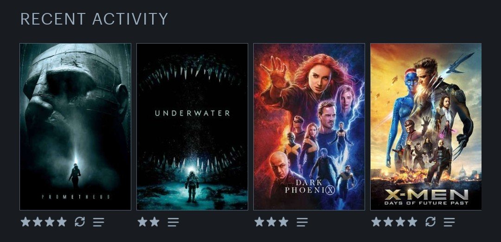Open the review icon under Prometheus
The width and height of the screenshot is (501, 242).
99,222
